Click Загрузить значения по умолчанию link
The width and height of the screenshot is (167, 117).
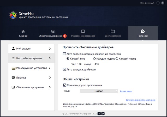coord(140,100)
